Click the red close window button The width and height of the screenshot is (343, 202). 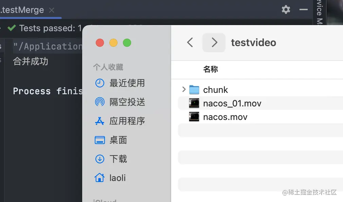pos(100,43)
